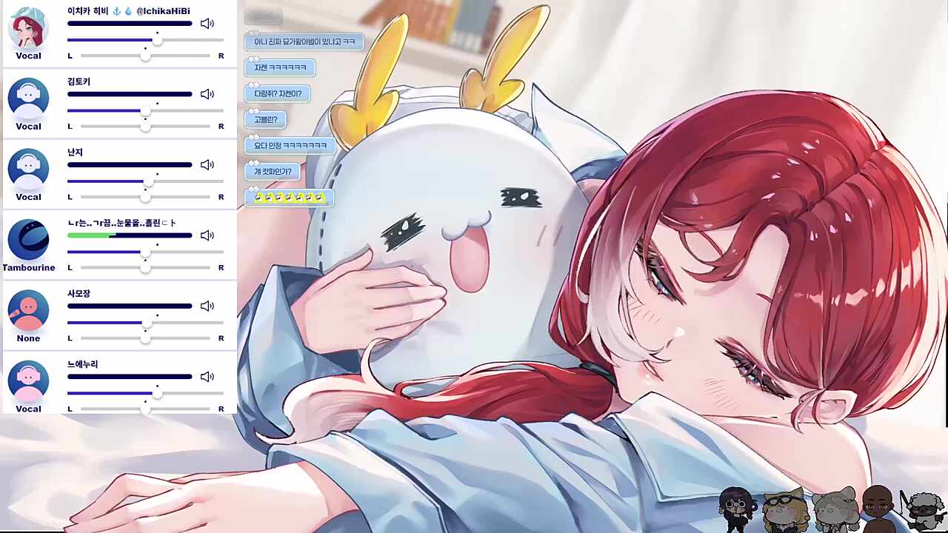Click the name '느에누리'
Image resolution: width=948 pixels, height=533 pixels.
pos(83,364)
